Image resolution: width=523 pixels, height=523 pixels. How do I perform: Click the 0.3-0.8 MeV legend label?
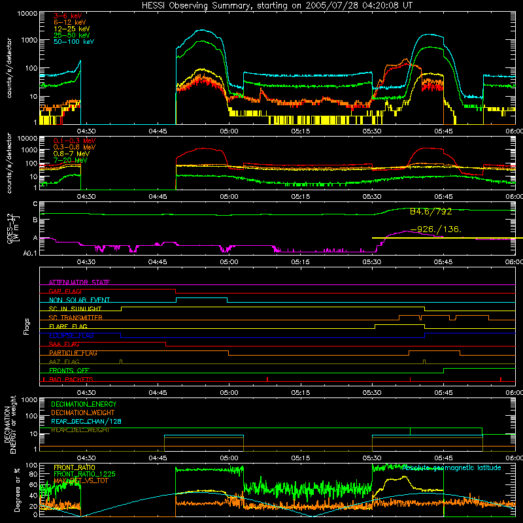click(75, 147)
